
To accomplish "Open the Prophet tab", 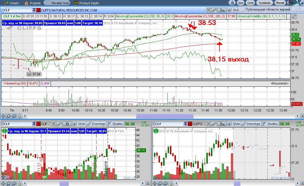I will 32,3.
